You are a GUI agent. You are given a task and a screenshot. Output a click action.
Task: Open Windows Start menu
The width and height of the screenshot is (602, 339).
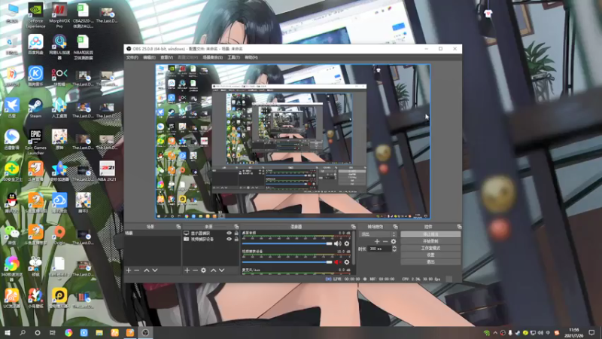pyautogui.click(x=8, y=332)
